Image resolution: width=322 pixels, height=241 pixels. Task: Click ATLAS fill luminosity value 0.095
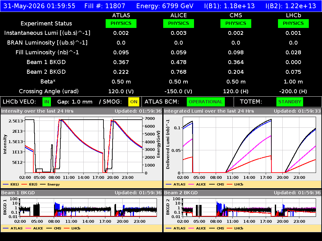click(121, 52)
